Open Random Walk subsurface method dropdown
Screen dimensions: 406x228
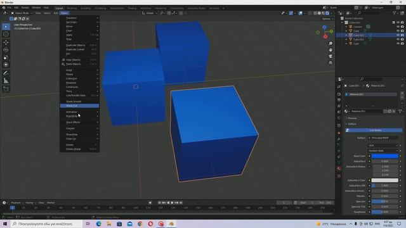point(383,151)
